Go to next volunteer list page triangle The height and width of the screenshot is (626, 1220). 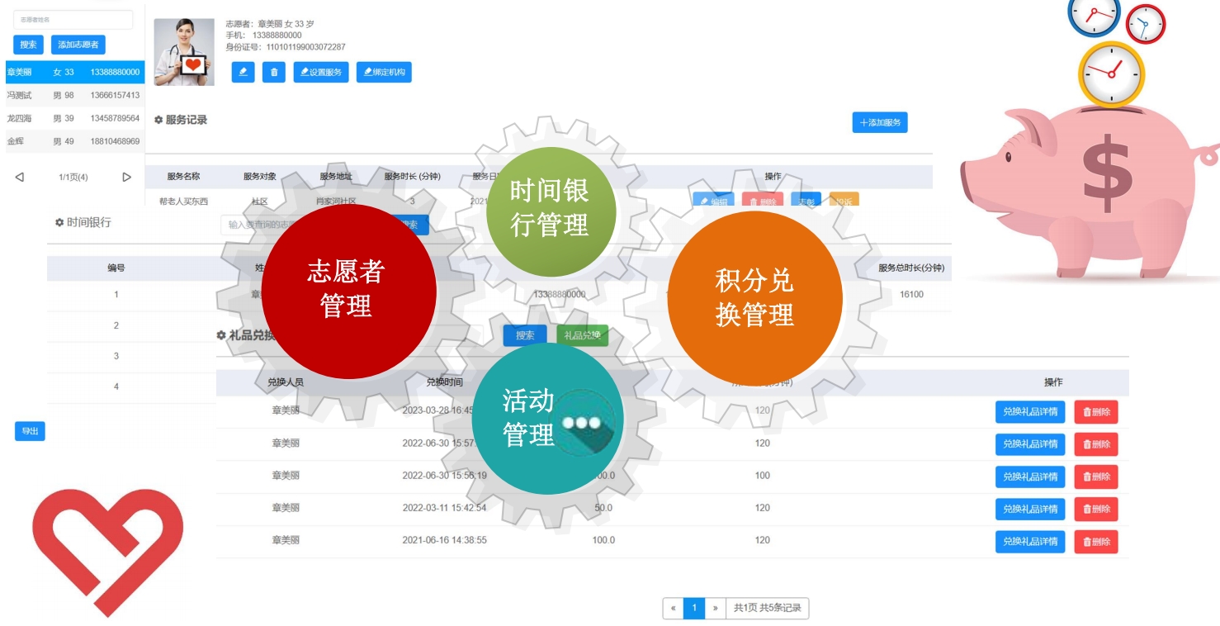coord(126,177)
